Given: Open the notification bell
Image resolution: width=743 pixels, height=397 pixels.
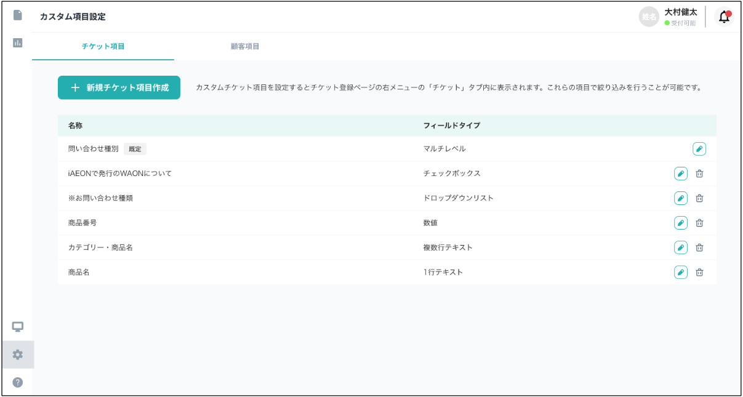Looking at the screenshot, I should coord(724,17).
